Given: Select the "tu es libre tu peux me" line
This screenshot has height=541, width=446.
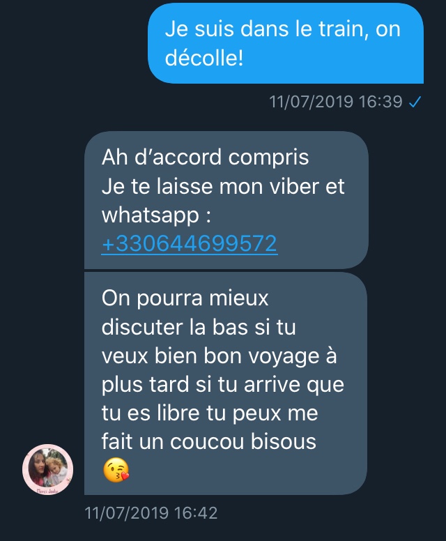Looking at the screenshot, I should tap(210, 413).
